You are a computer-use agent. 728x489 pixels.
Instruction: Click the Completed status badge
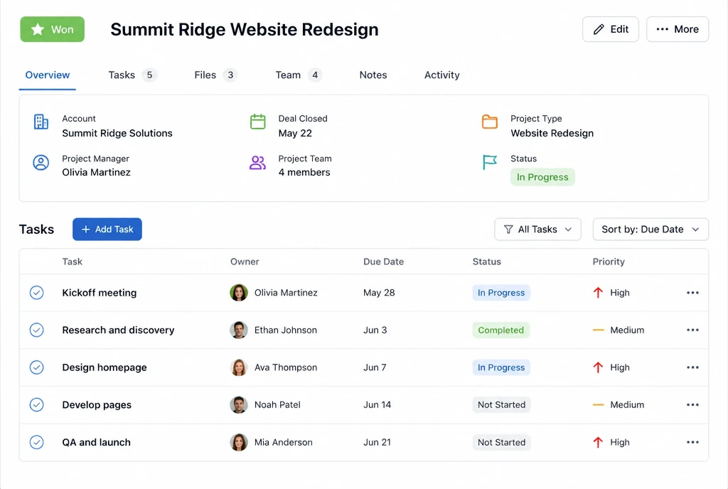pyautogui.click(x=501, y=330)
